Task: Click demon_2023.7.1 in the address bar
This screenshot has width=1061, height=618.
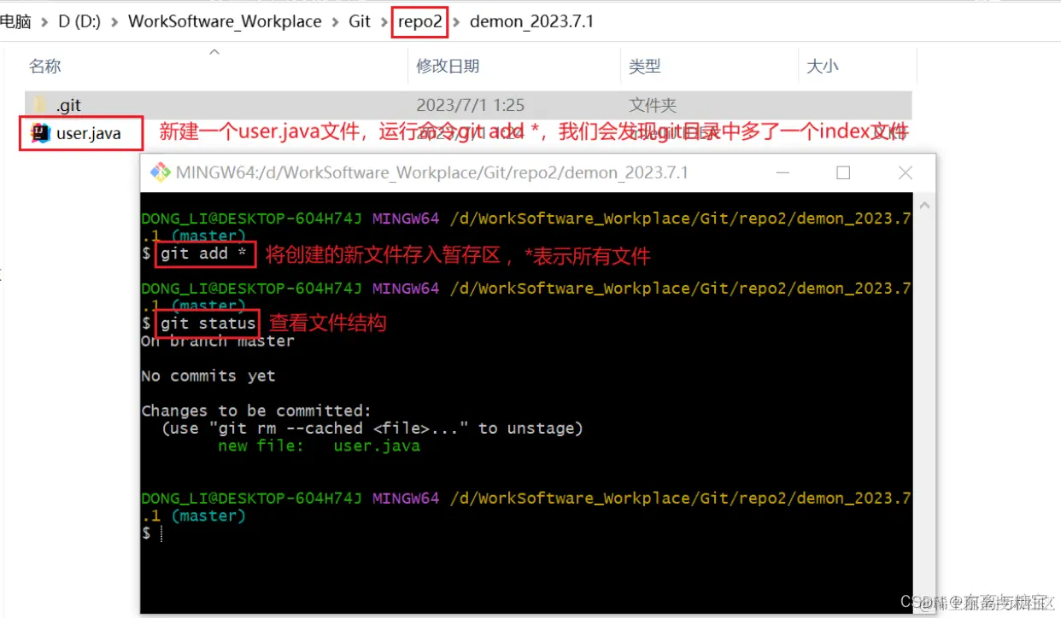Action: click(531, 21)
